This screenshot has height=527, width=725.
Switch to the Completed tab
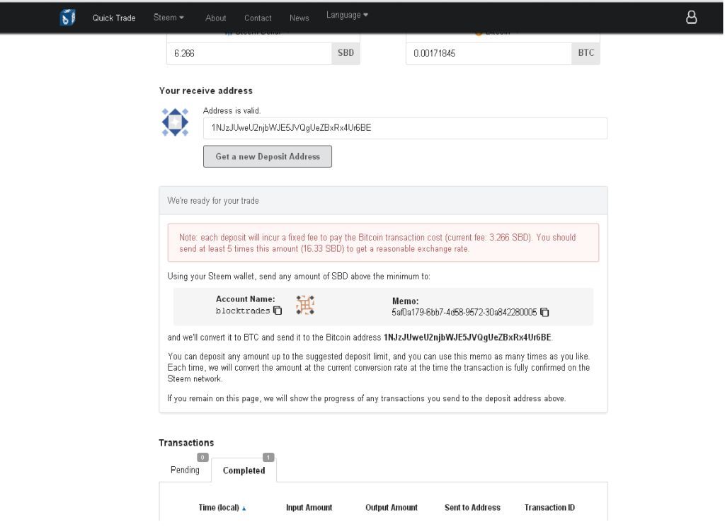point(244,470)
